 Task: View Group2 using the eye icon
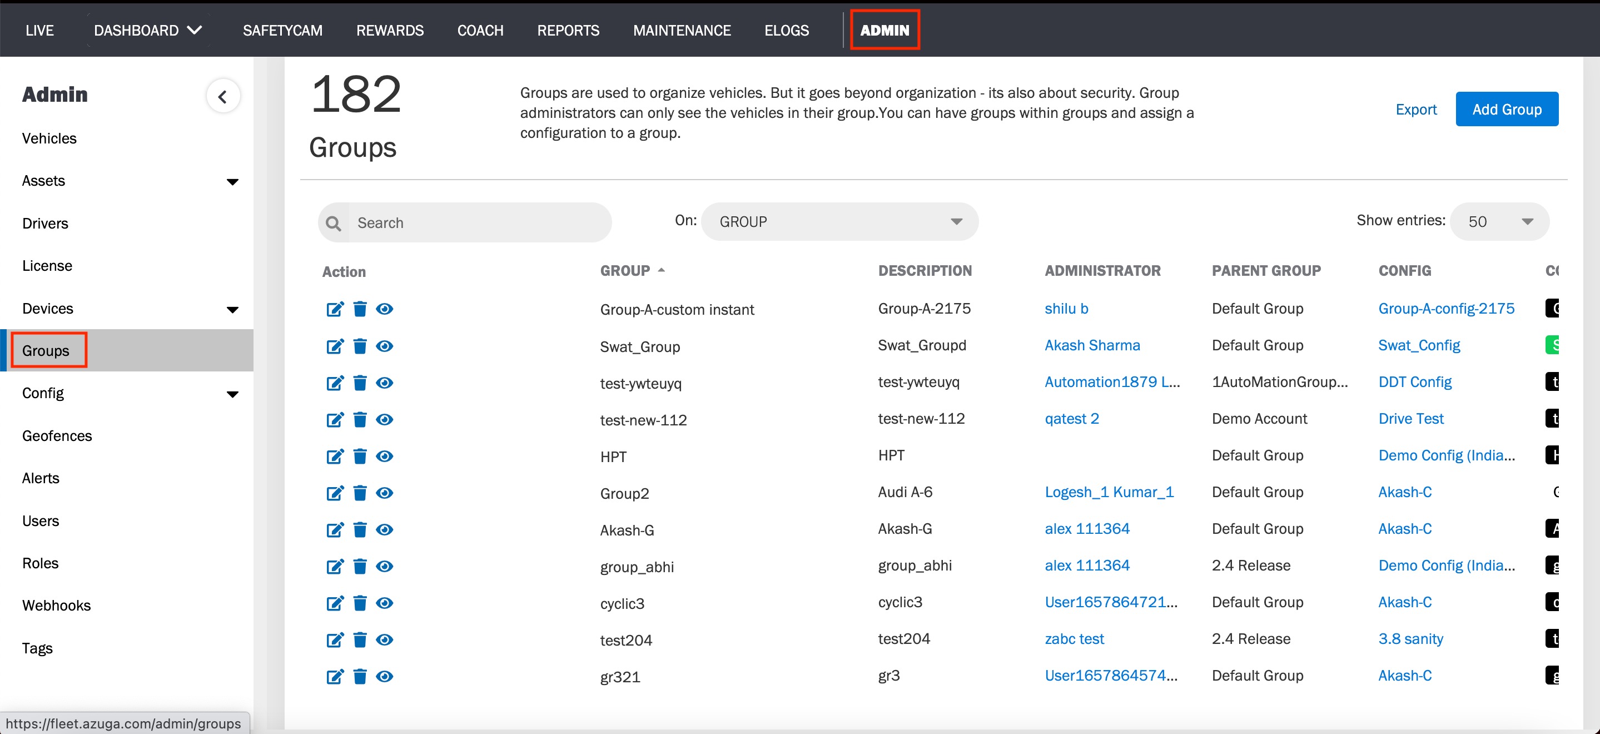385,492
